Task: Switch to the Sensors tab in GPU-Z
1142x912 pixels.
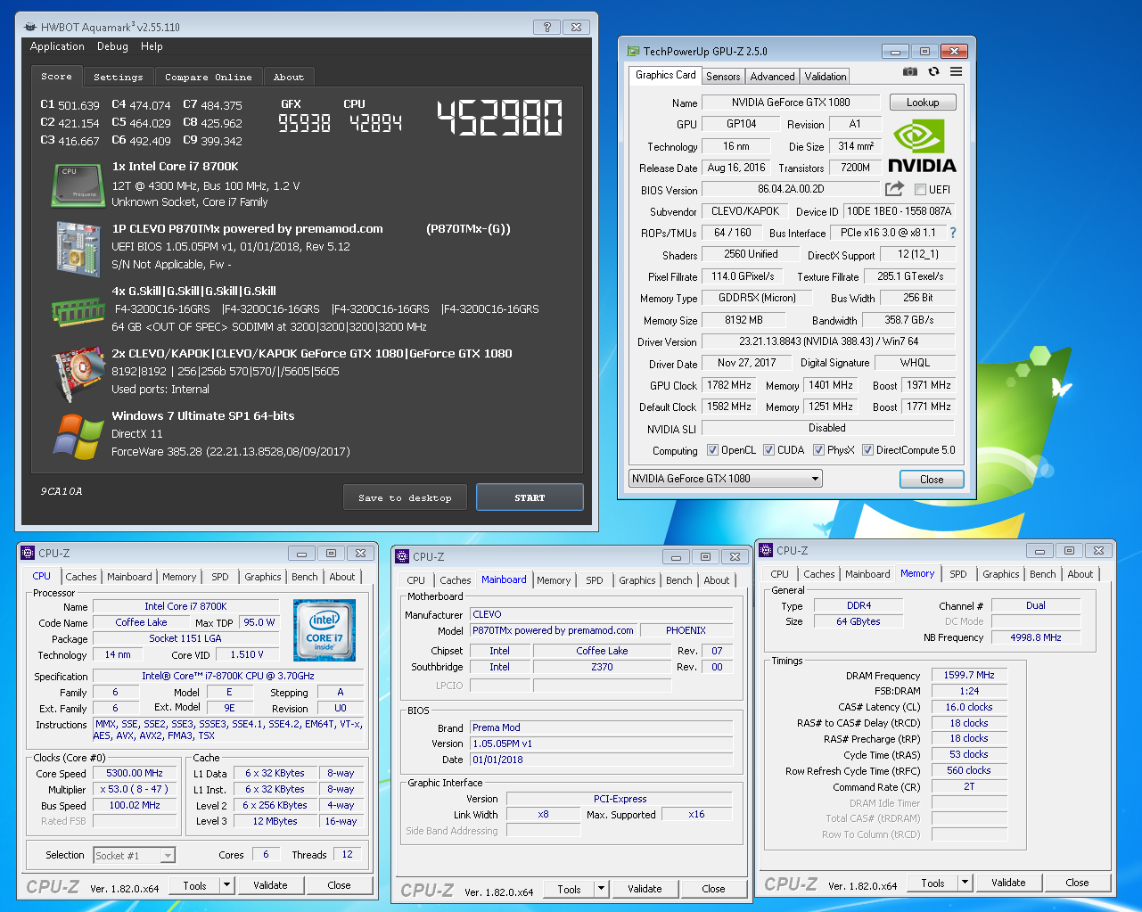Action: (723, 77)
